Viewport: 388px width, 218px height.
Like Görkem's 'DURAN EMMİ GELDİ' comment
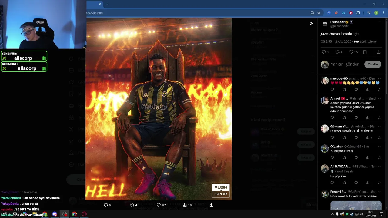tap(356, 137)
